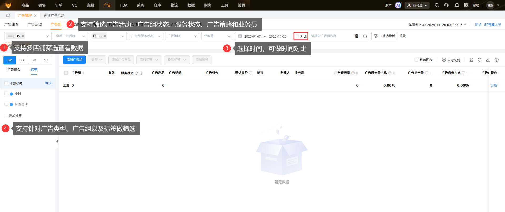Viewport: 505px width, 212px height.
Task: Refresh the ad group table
Action: click(x=480, y=60)
